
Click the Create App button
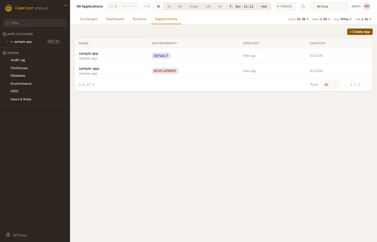pos(360,32)
